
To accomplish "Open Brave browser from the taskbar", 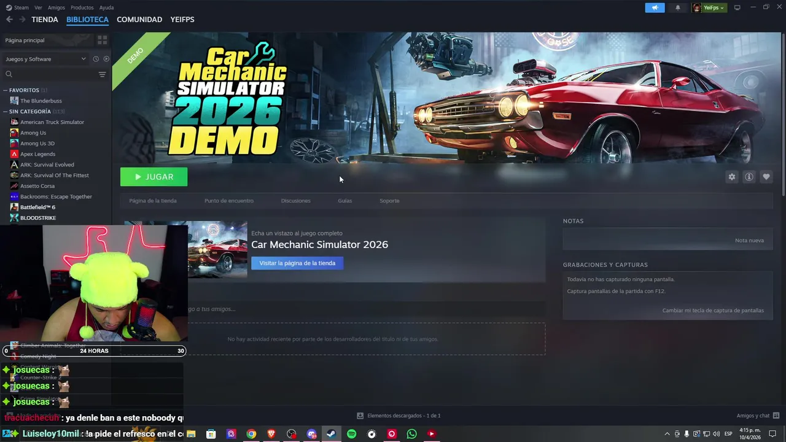I will point(271,434).
